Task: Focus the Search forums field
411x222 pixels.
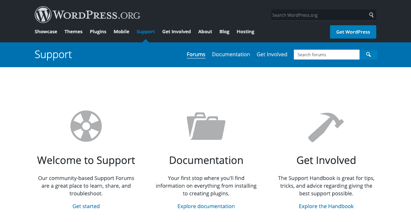Action: [327, 54]
